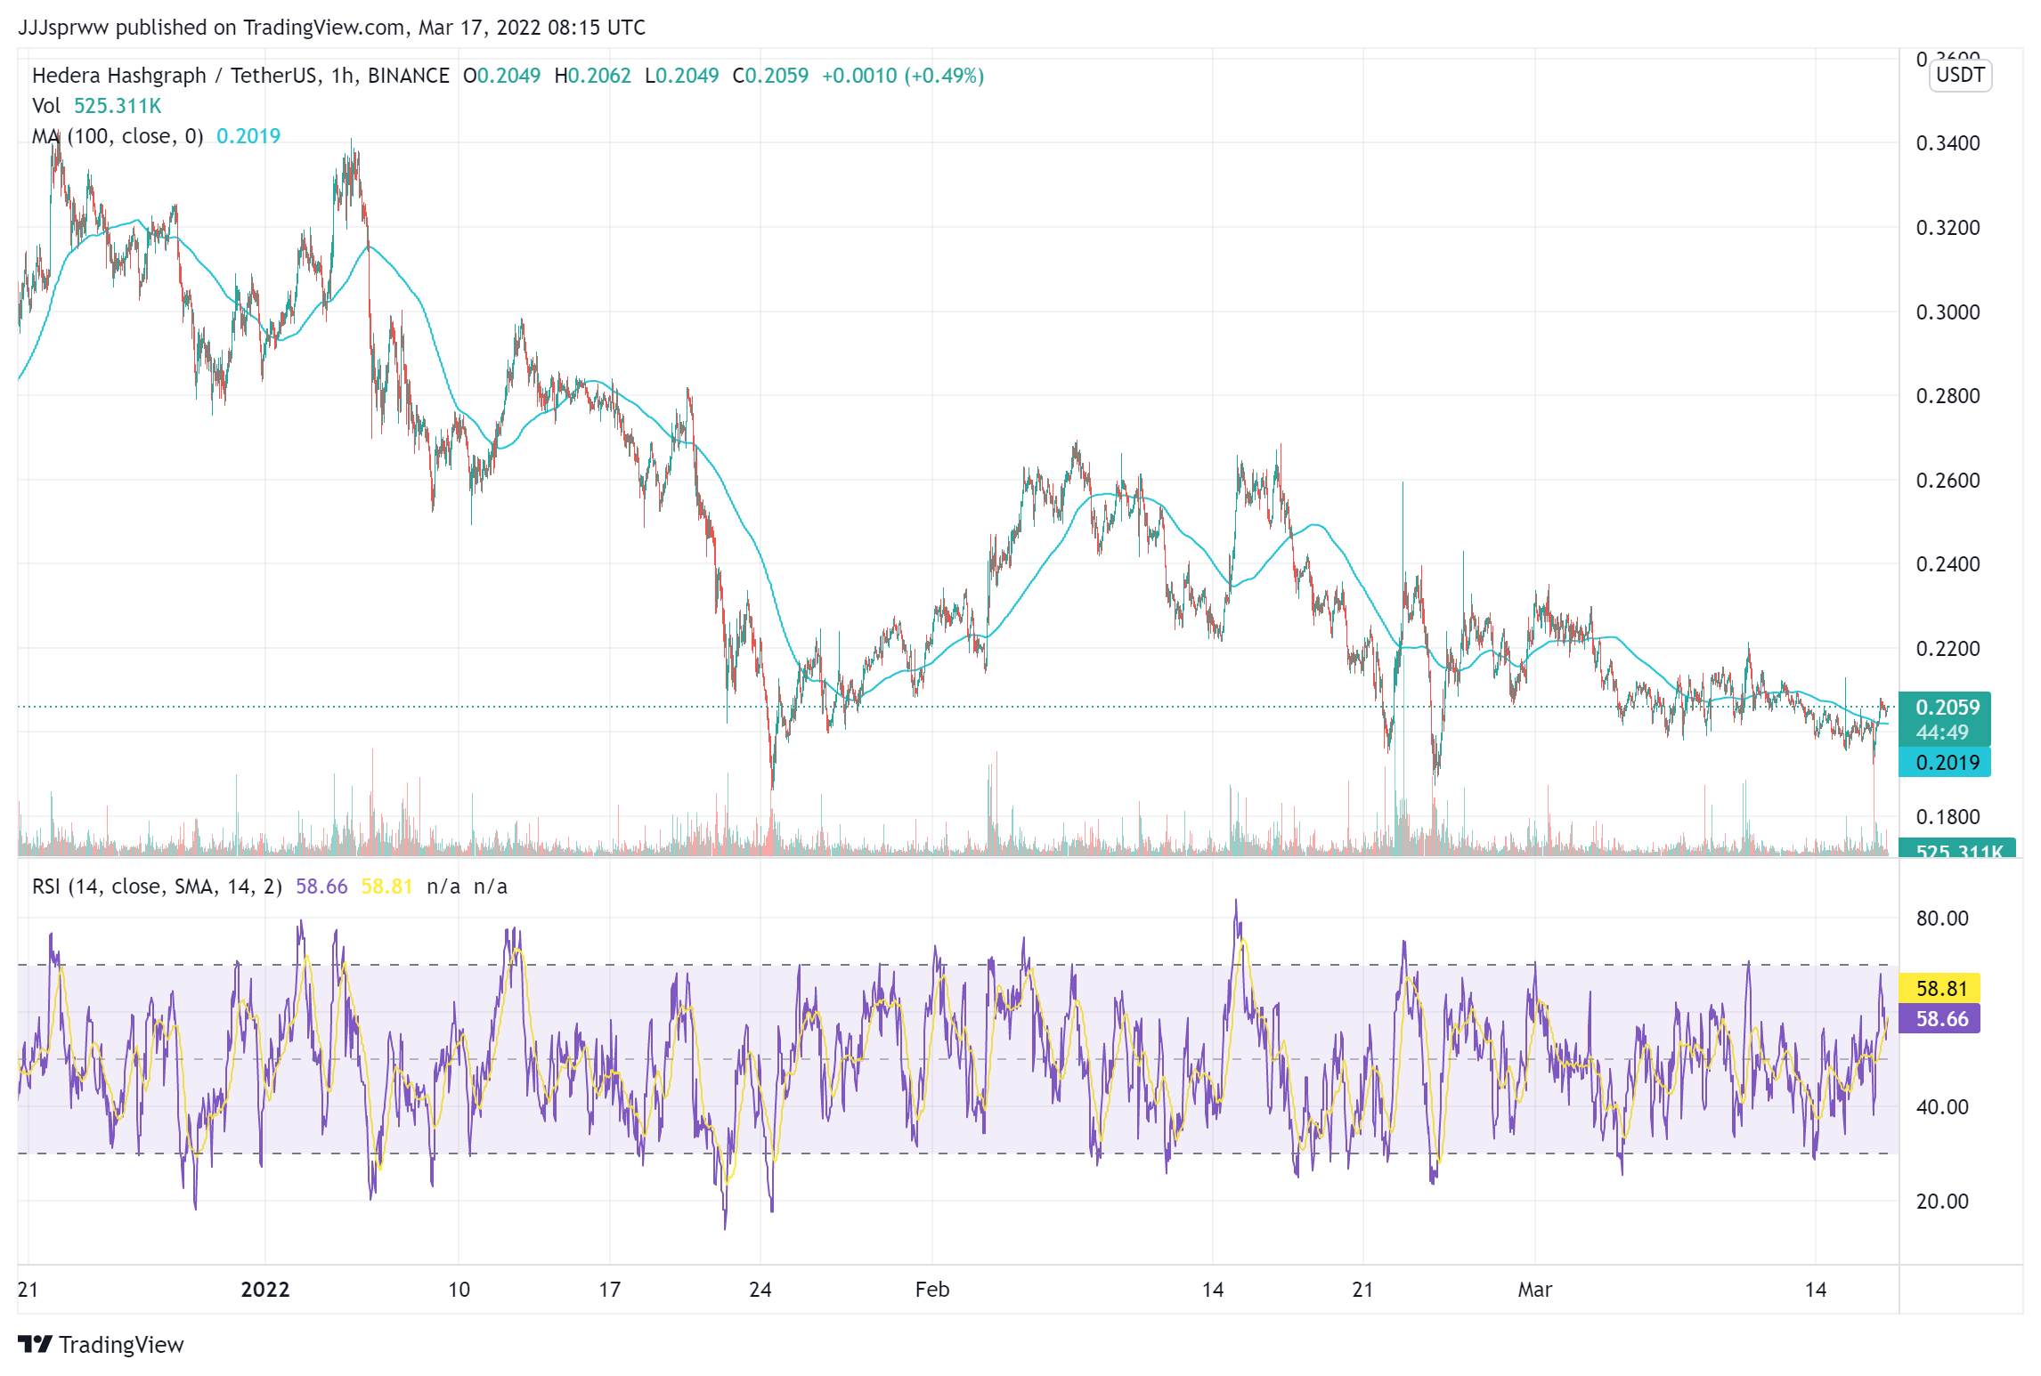
Task: Click the 20.00 RSI axis label
Action: click(x=1942, y=1202)
